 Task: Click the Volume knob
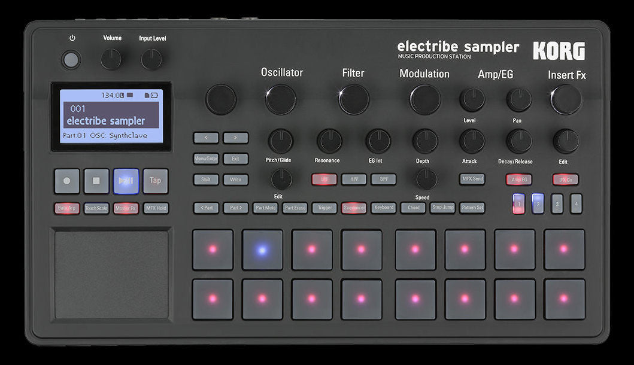111,59
